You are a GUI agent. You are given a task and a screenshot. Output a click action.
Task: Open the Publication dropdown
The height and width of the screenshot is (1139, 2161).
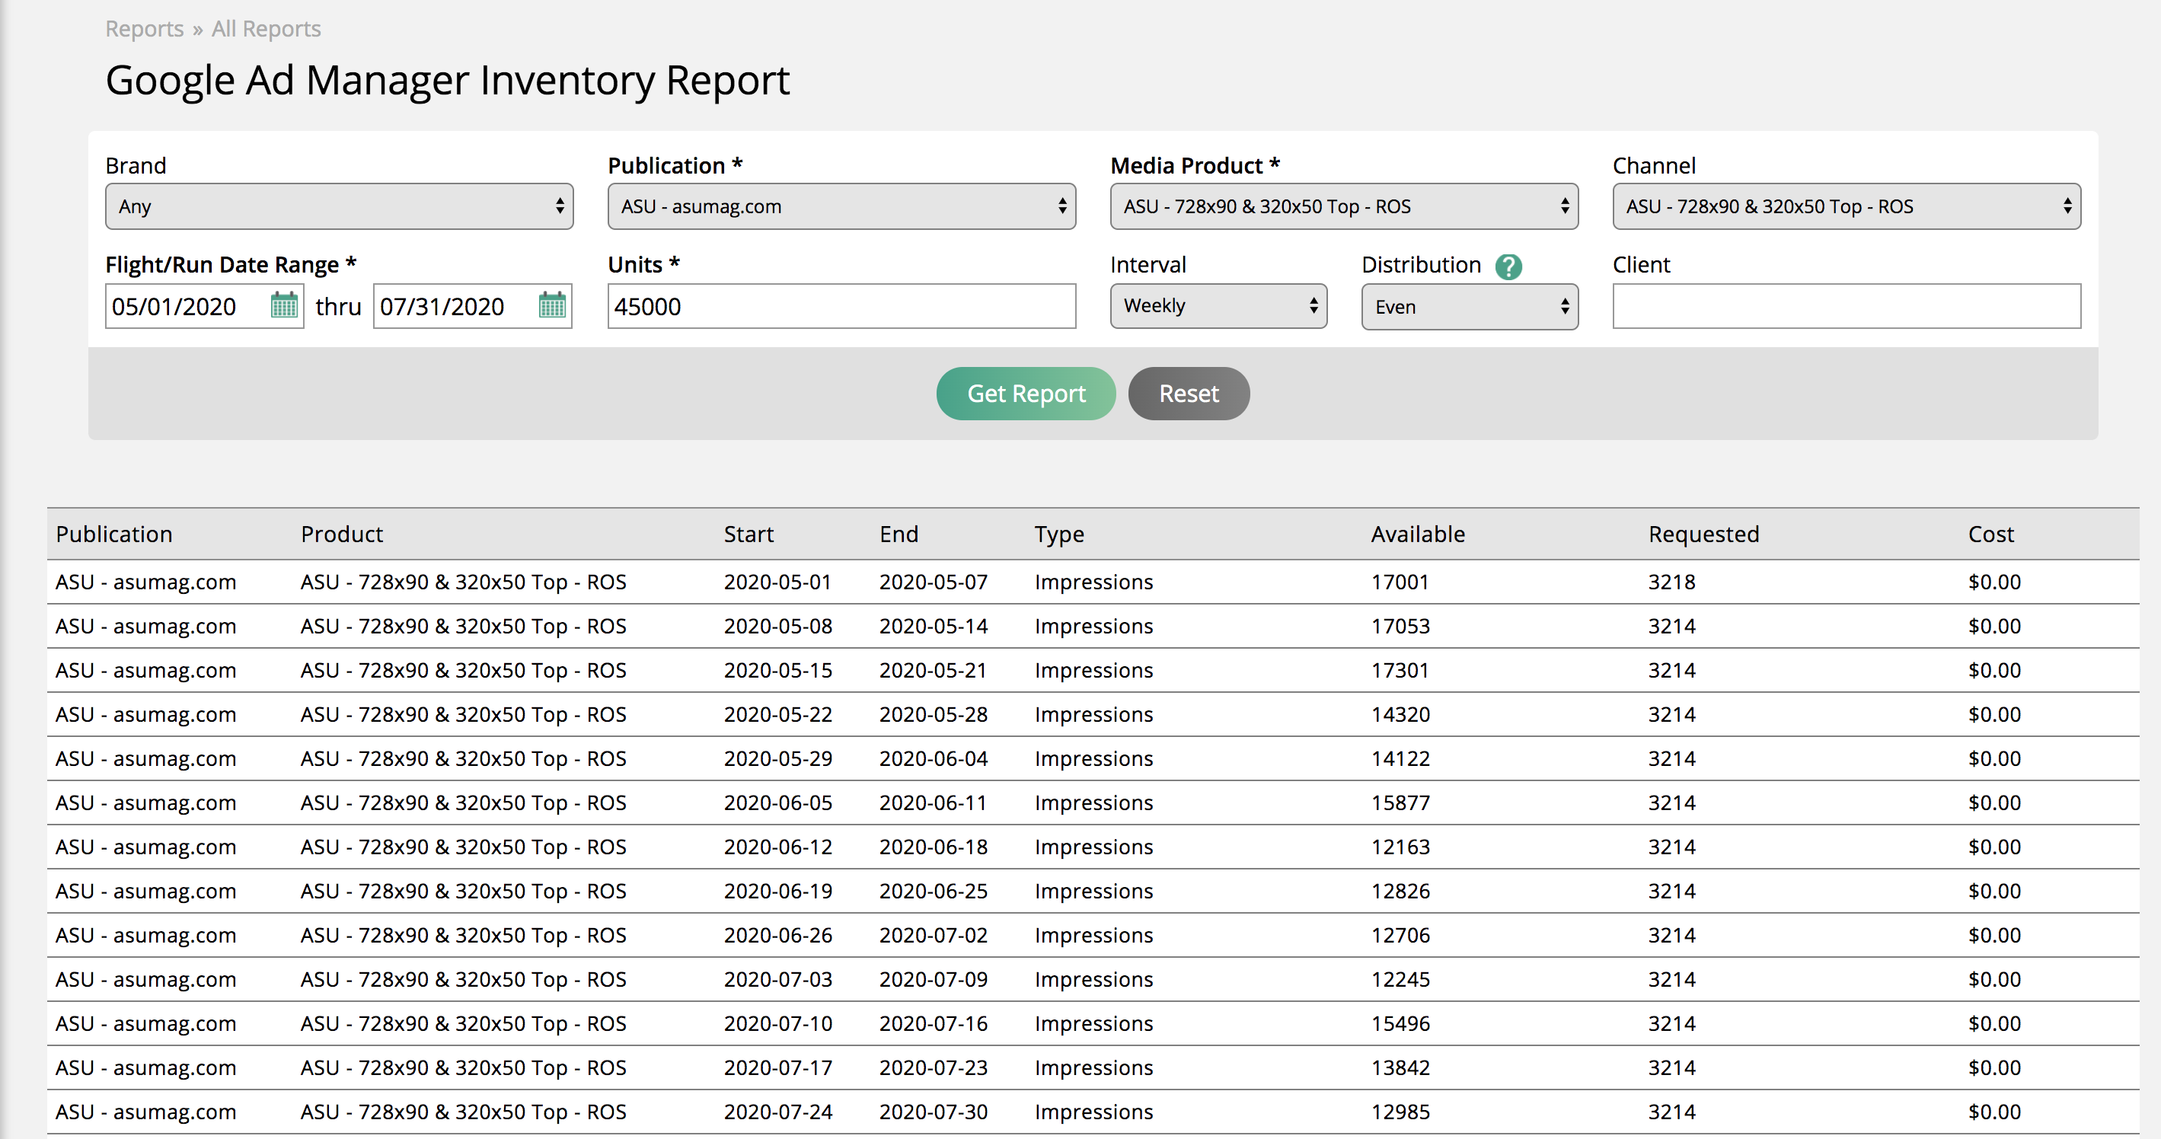pos(841,206)
